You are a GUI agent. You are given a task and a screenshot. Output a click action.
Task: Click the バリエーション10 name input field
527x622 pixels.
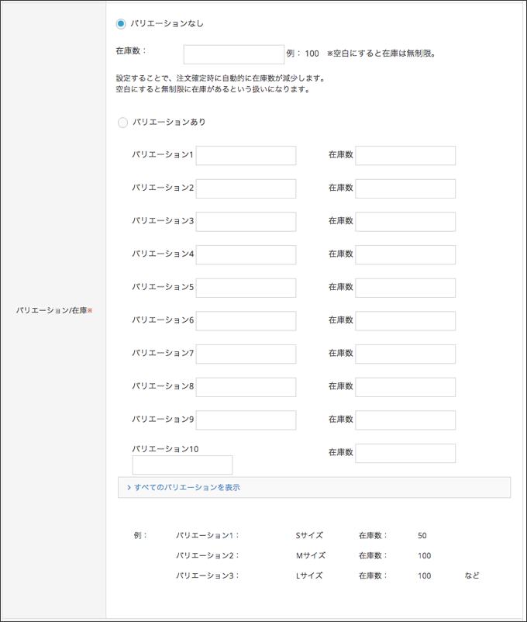182,465
